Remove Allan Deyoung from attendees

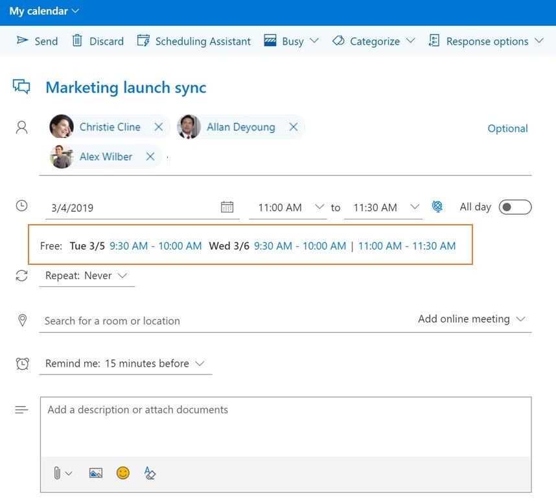294,127
